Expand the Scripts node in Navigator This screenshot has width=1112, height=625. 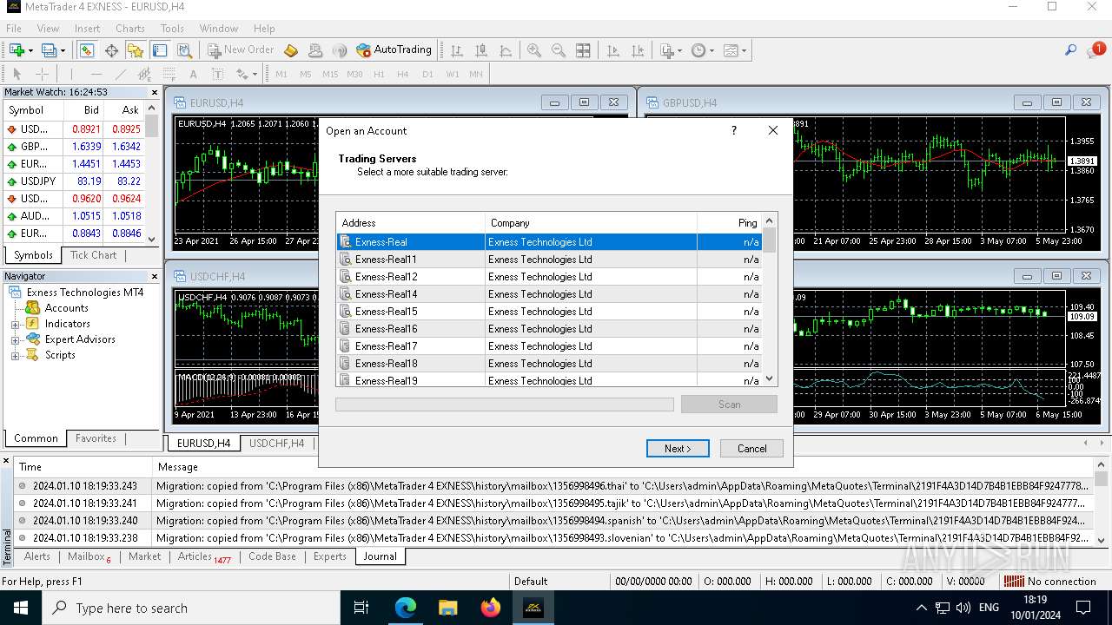point(15,355)
